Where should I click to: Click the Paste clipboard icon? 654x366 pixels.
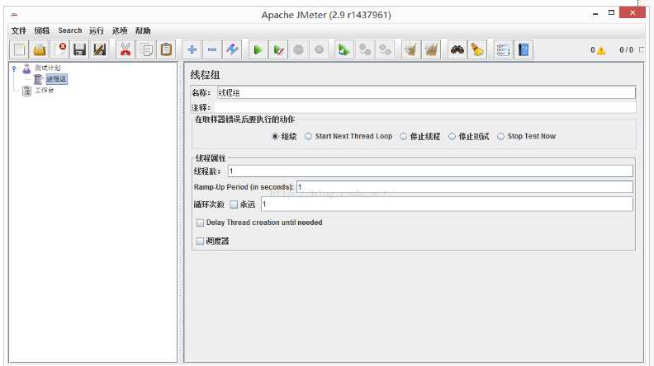[x=166, y=50]
